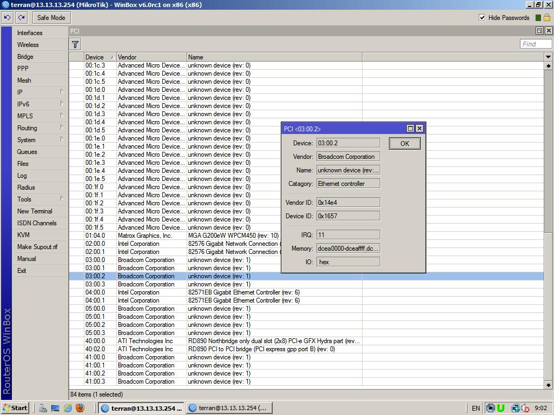This screenshot has width=554, height=415.
Task: Launch Firefox from the quick launch bar
Action: (80, 408)
